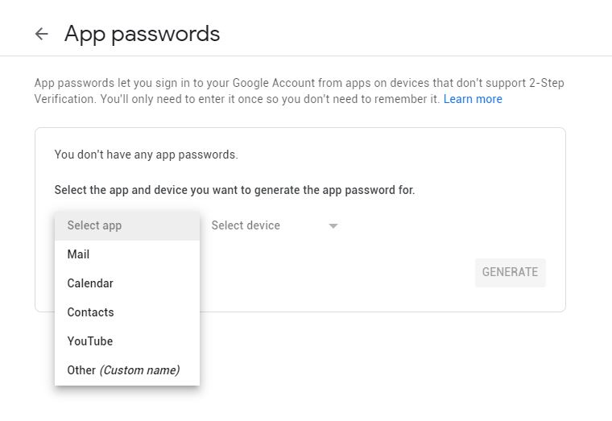Viewport: 612px width, 421px height.
Task: Click the italic "(Custom name)" label
Action: click(x=139, y=370)
